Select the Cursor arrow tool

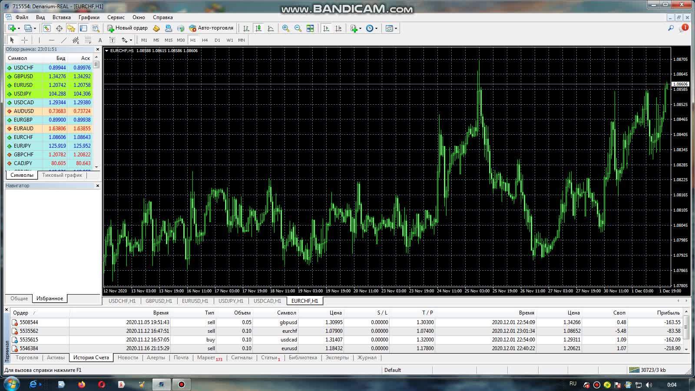[12, 40]
